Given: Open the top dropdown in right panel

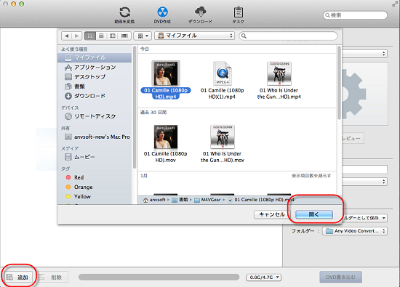Looking at the screenshot, I should click(364, 54).
